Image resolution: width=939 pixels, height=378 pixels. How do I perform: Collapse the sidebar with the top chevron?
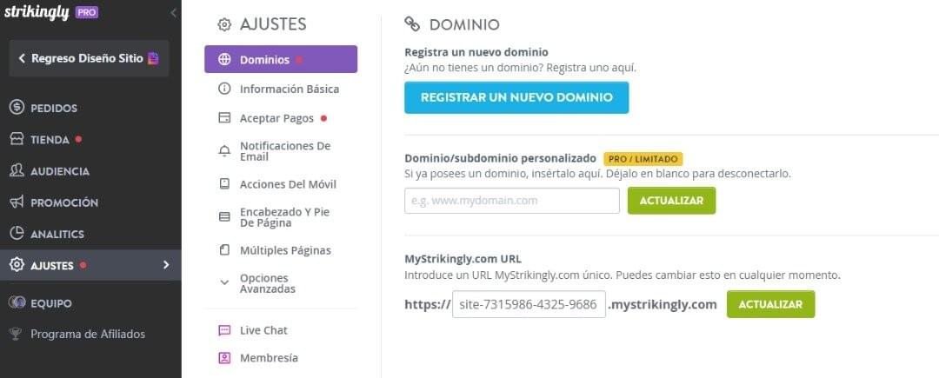(x=174, y=12)
